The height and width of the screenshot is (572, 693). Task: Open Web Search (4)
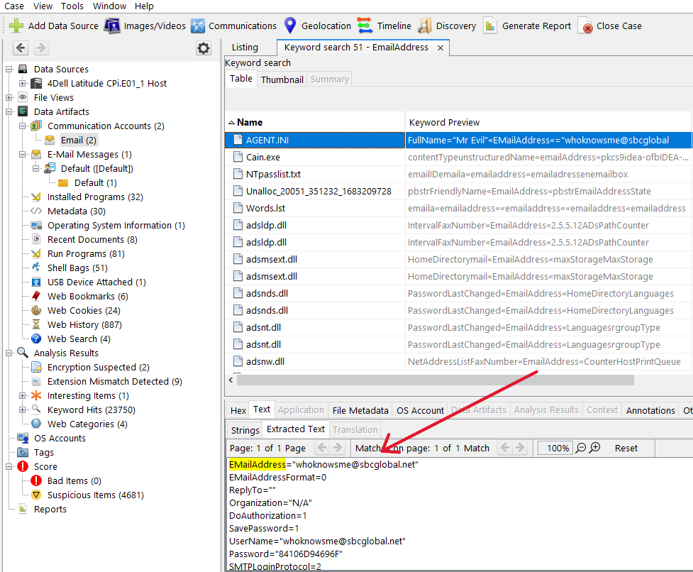coord(79,338)
